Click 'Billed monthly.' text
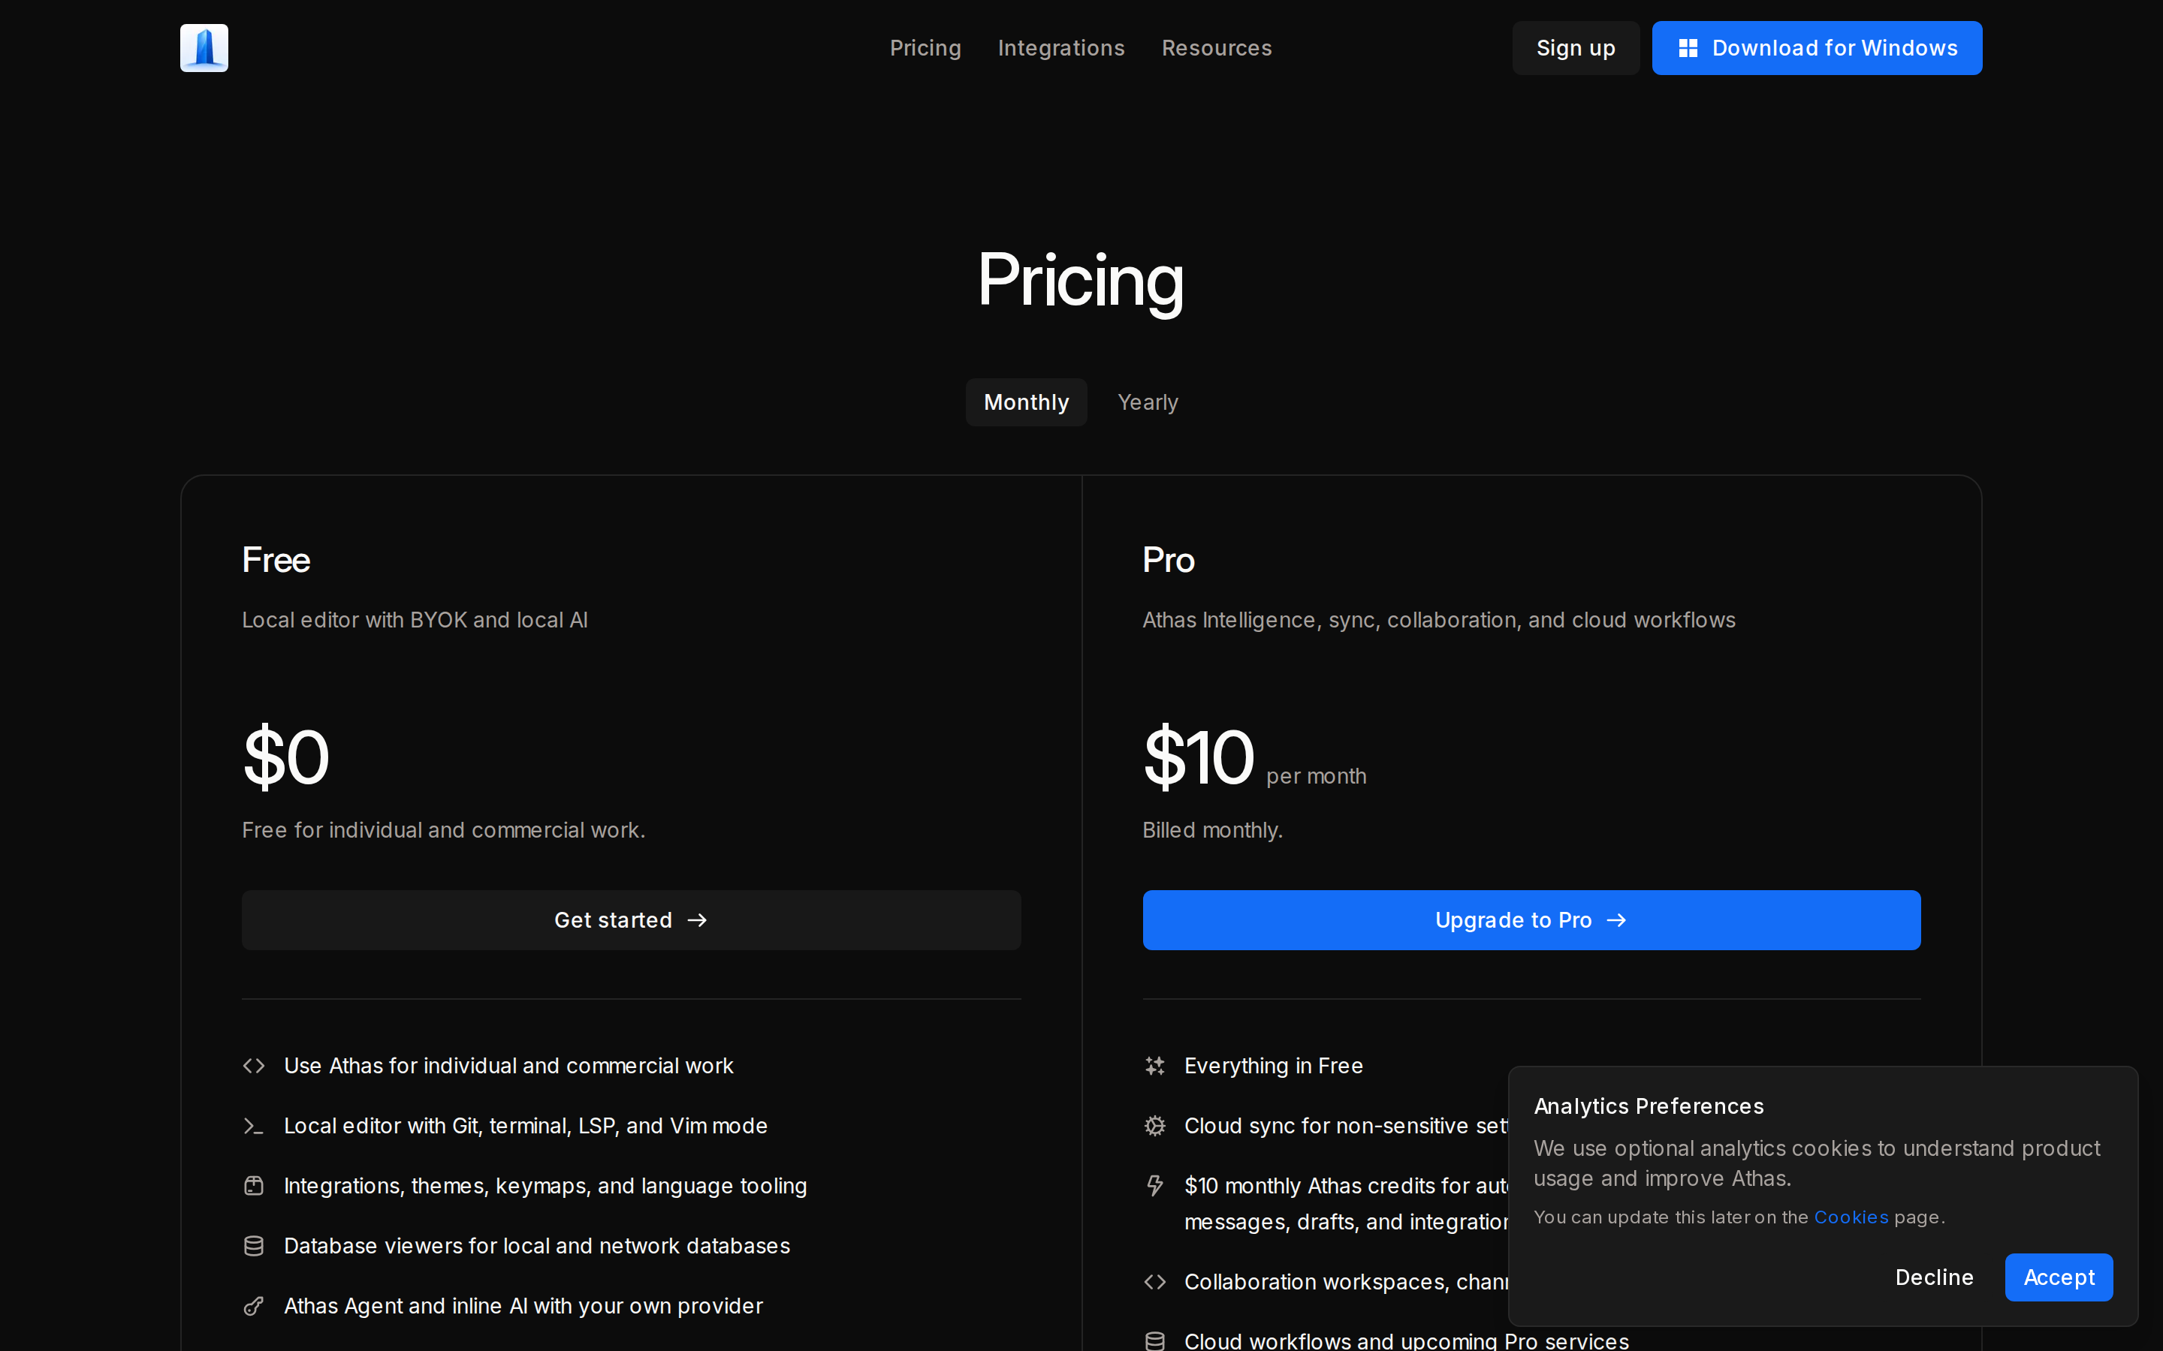Screen dimensions: 2163x1351 (1212, 830)
